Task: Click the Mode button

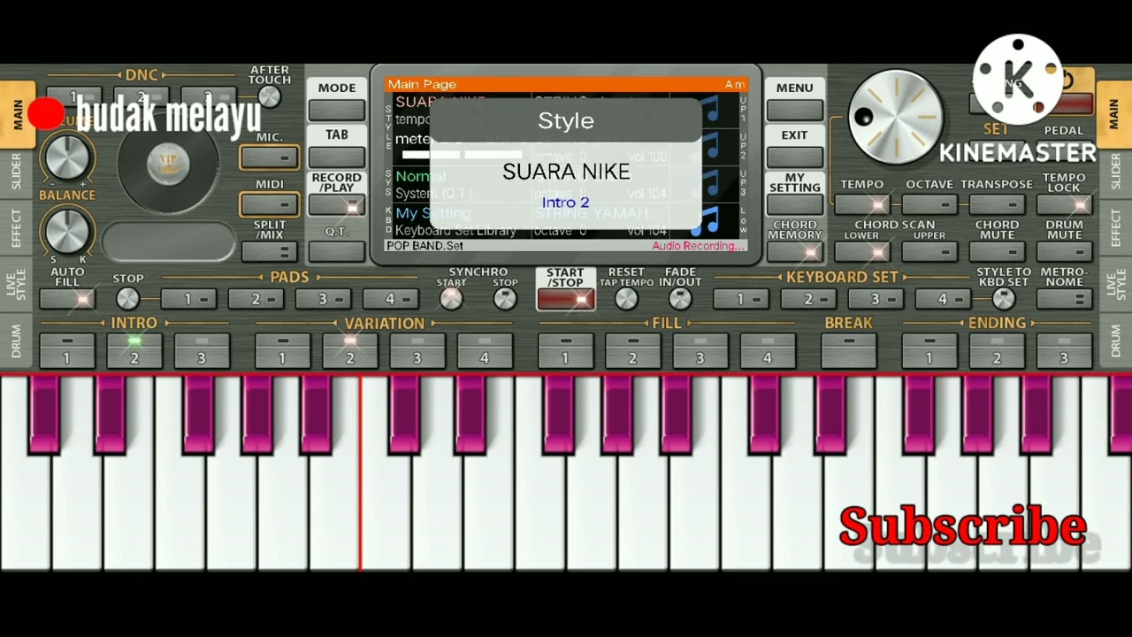Action: coord(337,110)
